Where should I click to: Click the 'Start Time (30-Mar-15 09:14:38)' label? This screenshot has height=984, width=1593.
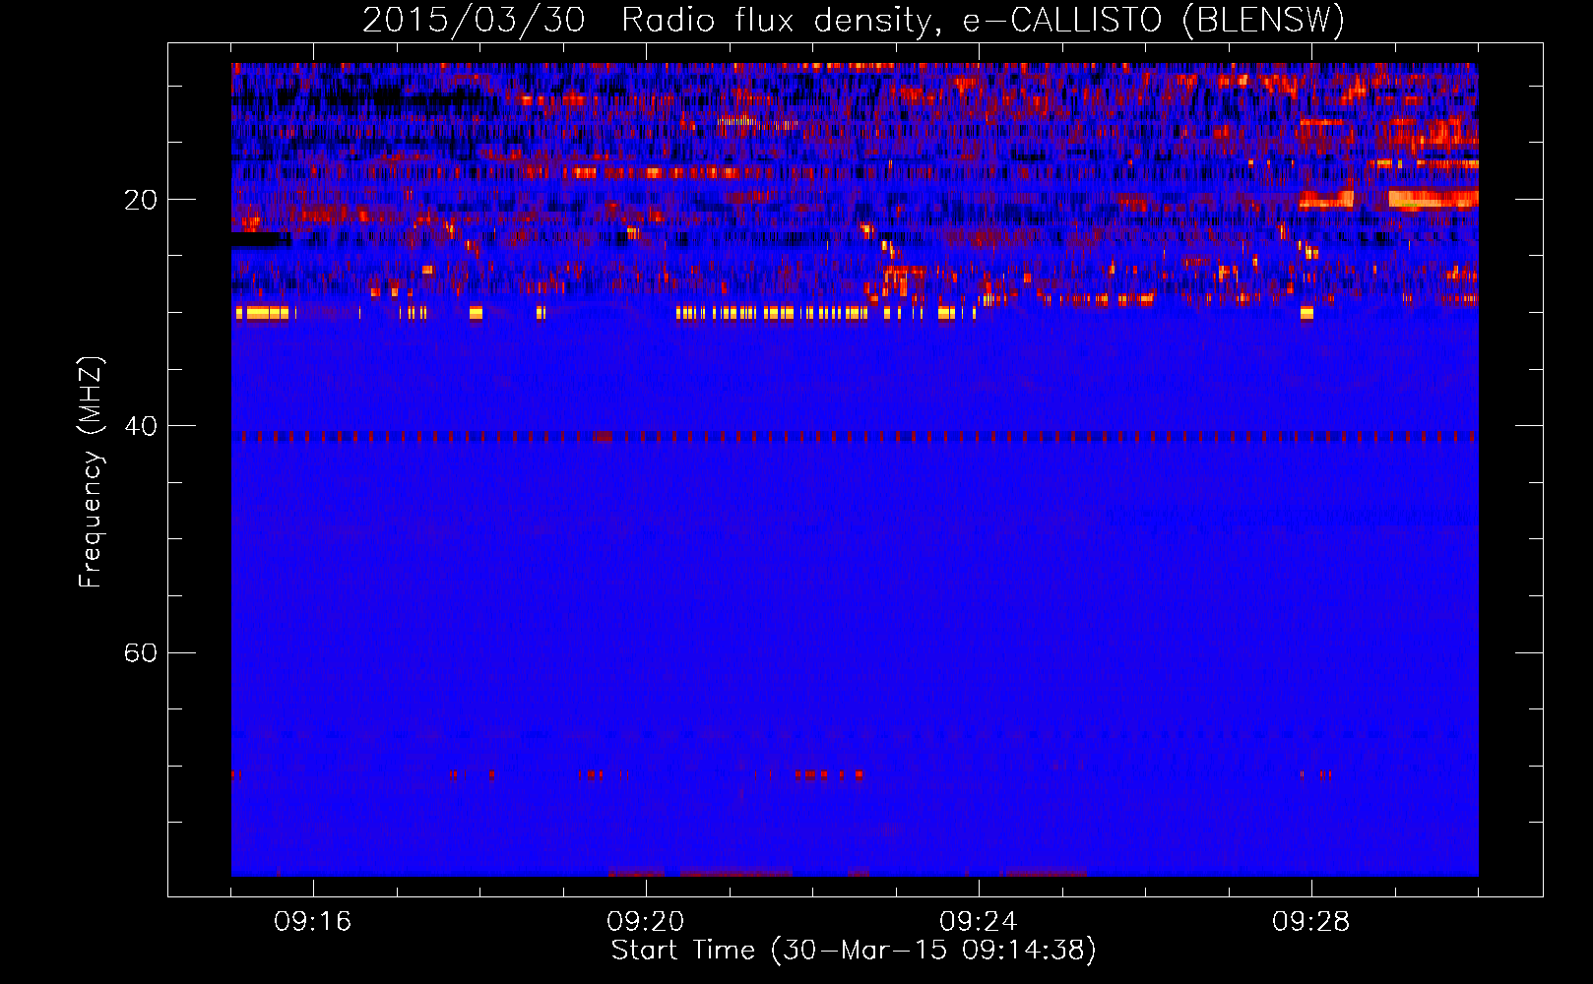coord(854,951)
